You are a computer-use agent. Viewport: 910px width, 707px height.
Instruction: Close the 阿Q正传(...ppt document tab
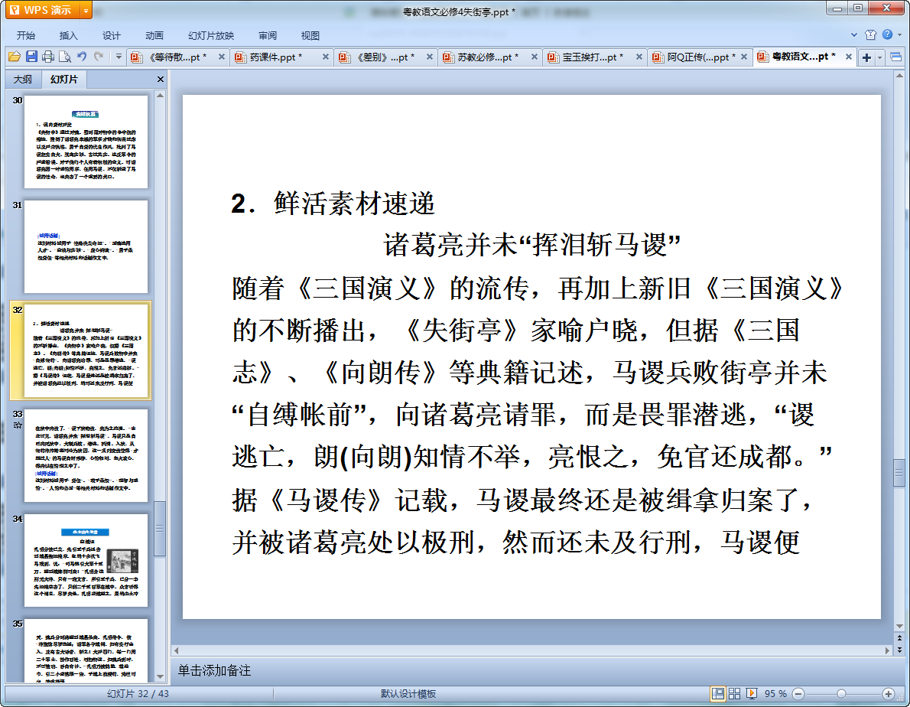[744, 57]
